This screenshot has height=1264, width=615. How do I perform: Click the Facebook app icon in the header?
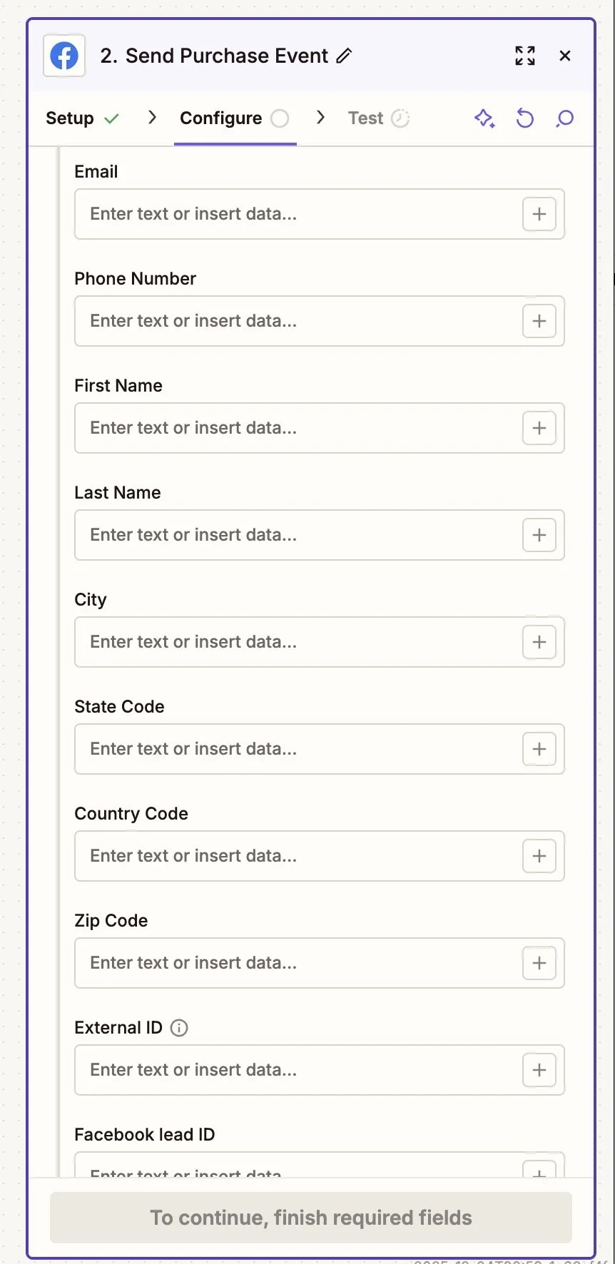pos(63,55)
